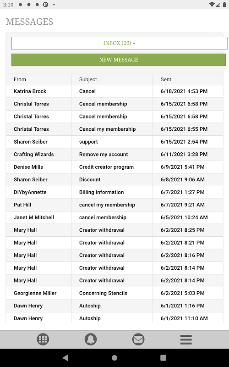The width and height of the screenshot is (229, 367).
Task: Open Georgienne Miller's Concerning Stencils message
Action: coord(114,293)
